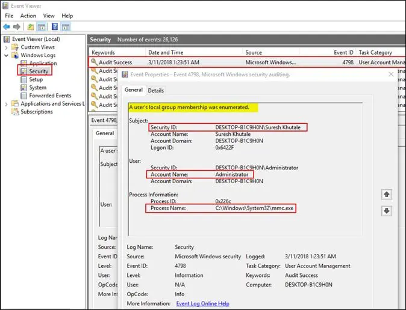Click the Forward arrow in the toolbar

(x=16, y=27)
